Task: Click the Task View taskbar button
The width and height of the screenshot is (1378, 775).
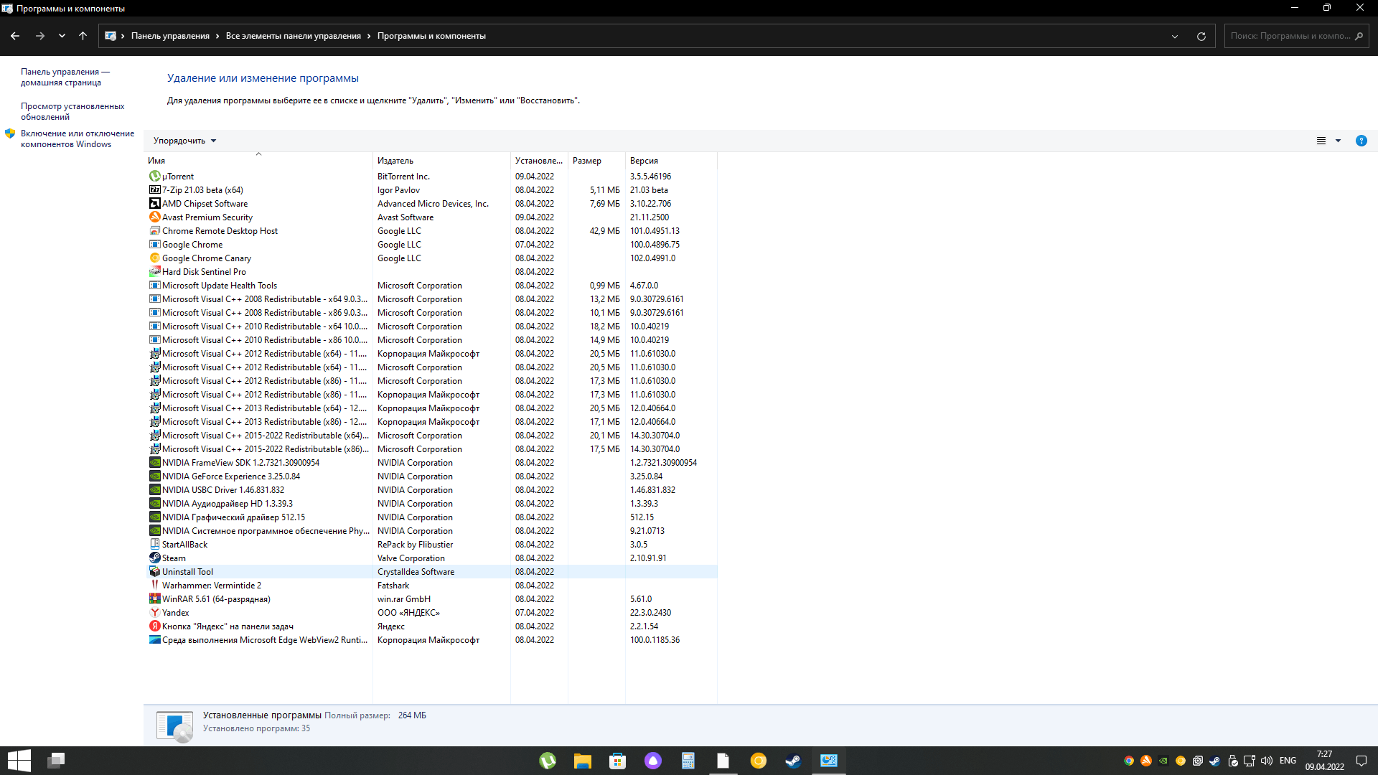Action: click(56, 761)
